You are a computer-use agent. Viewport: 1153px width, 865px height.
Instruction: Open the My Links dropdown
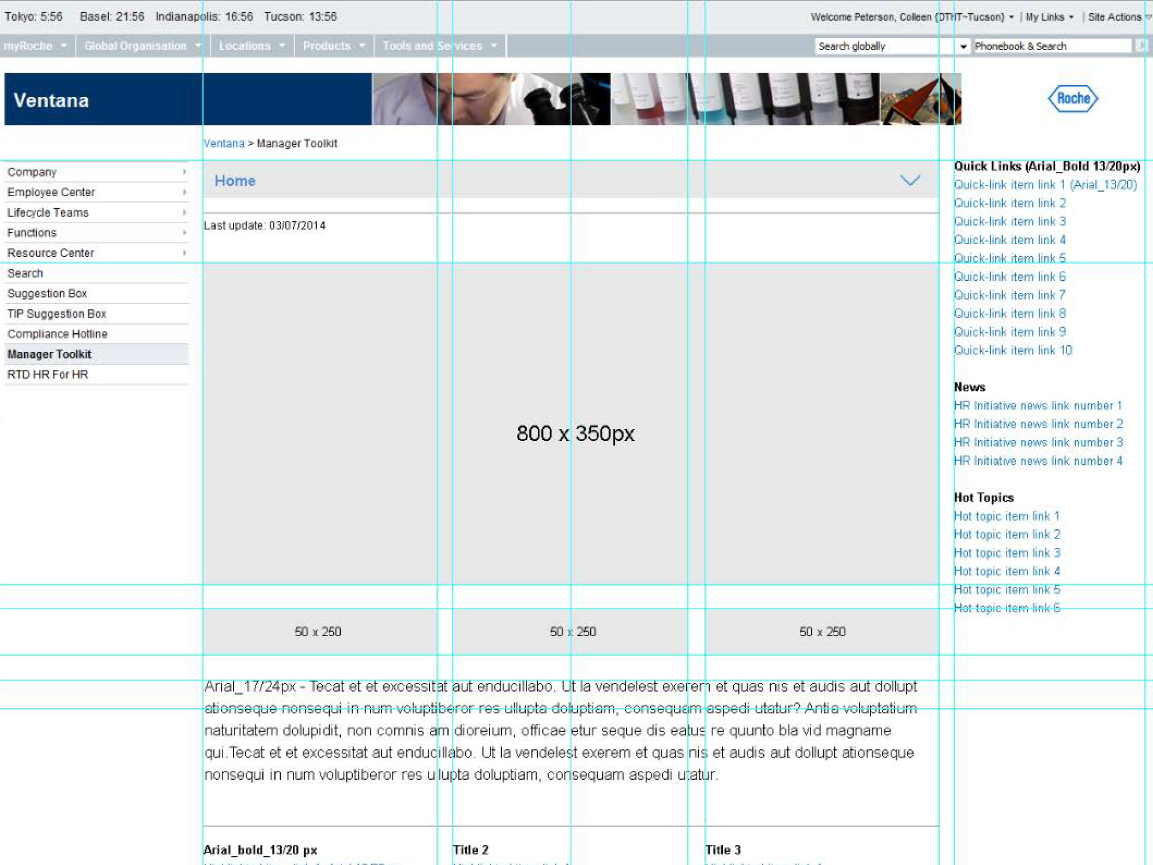1049,17
